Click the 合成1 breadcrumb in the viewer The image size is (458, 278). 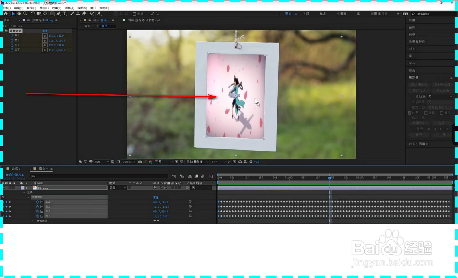[89, 26]
